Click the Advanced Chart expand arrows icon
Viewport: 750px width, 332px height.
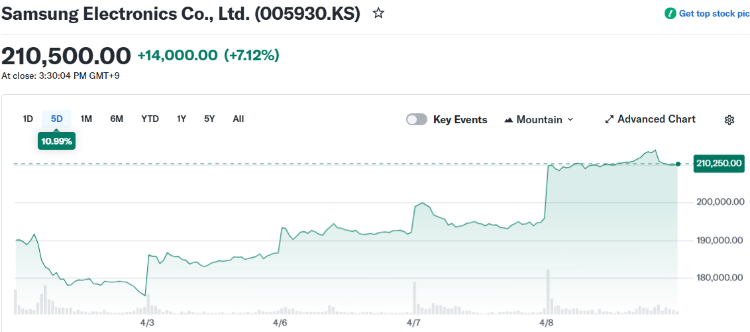(x=609, y=119)
